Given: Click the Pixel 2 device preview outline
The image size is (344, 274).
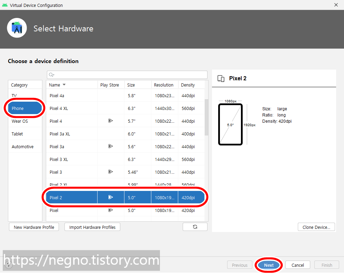Looking at the screenshot, I should [230, 124].
